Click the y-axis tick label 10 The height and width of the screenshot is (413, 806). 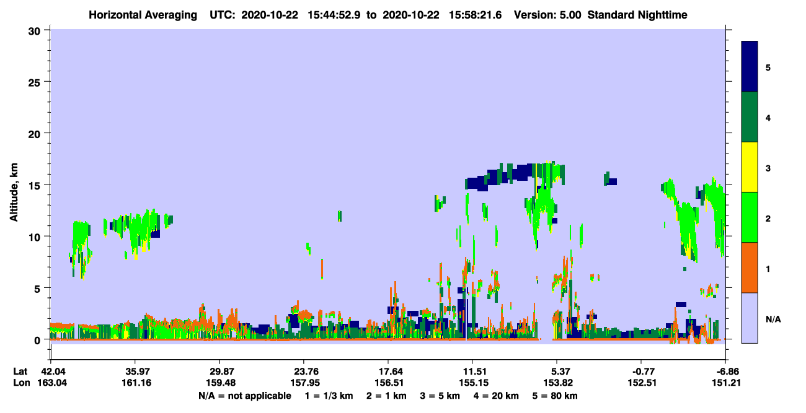[35, 237]
